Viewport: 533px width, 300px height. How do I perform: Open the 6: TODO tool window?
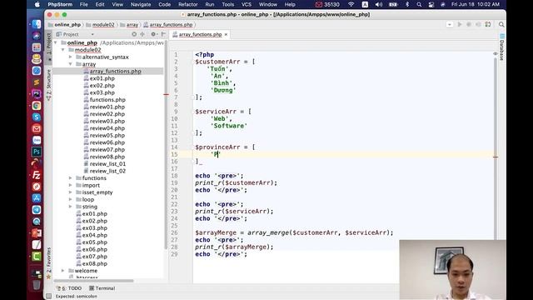click(x=69, y=288)
